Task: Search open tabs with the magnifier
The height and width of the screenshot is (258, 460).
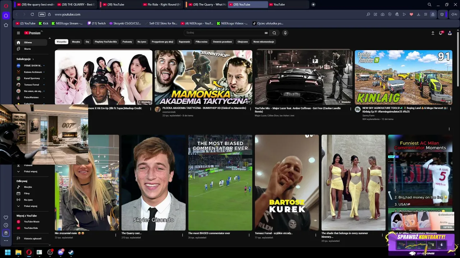Action: (x=429, y=5)
